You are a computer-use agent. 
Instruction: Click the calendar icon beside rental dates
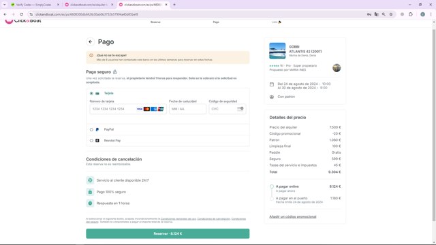(x=272, y=84)
